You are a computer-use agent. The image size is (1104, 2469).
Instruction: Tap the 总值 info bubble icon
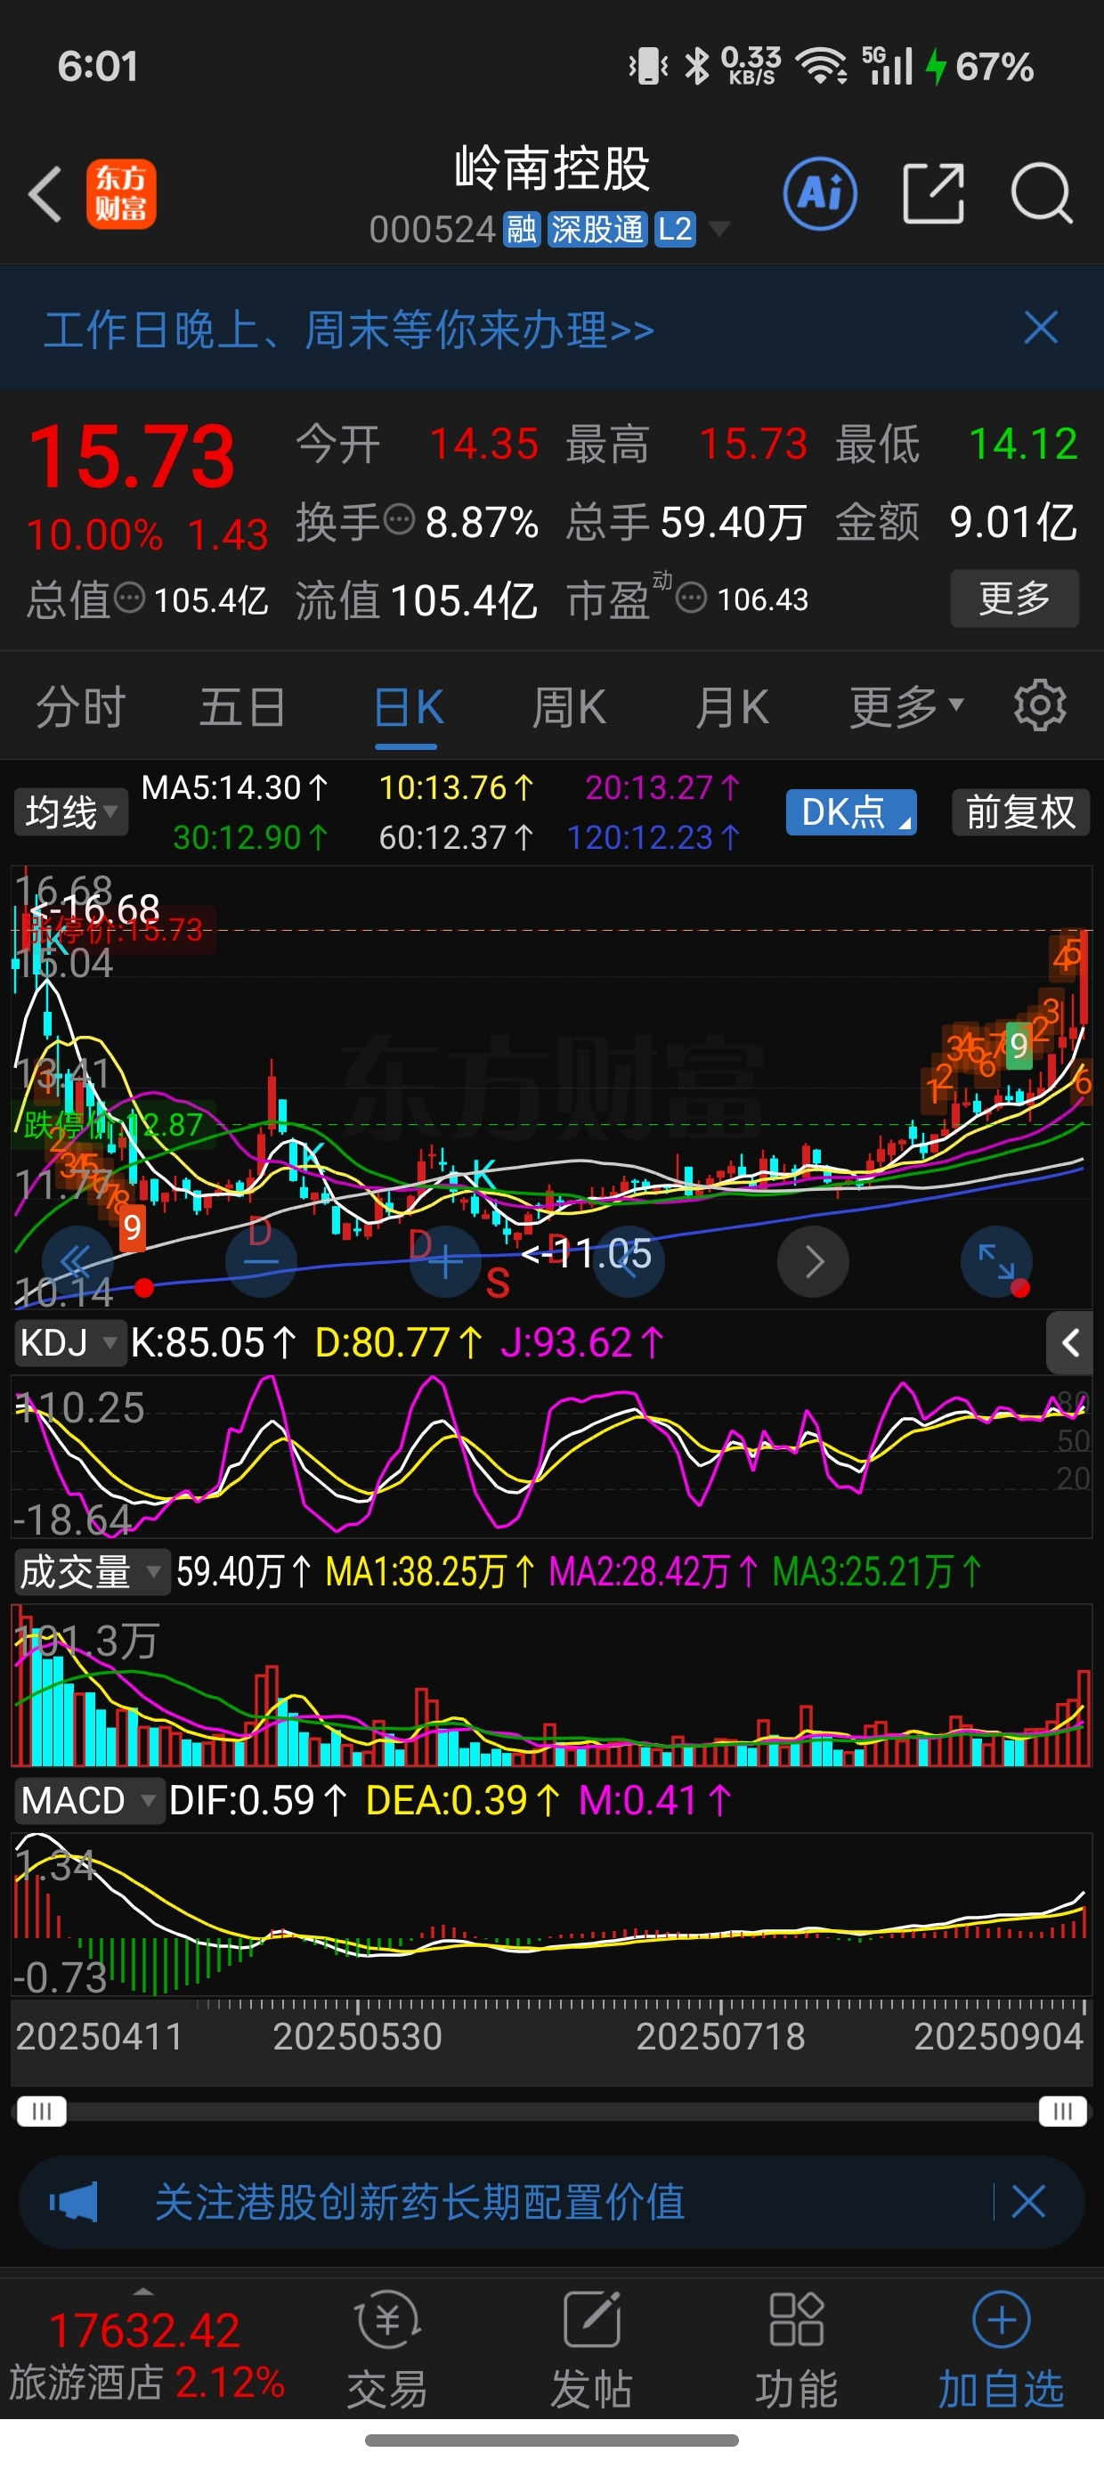click(x=129, y=599)
